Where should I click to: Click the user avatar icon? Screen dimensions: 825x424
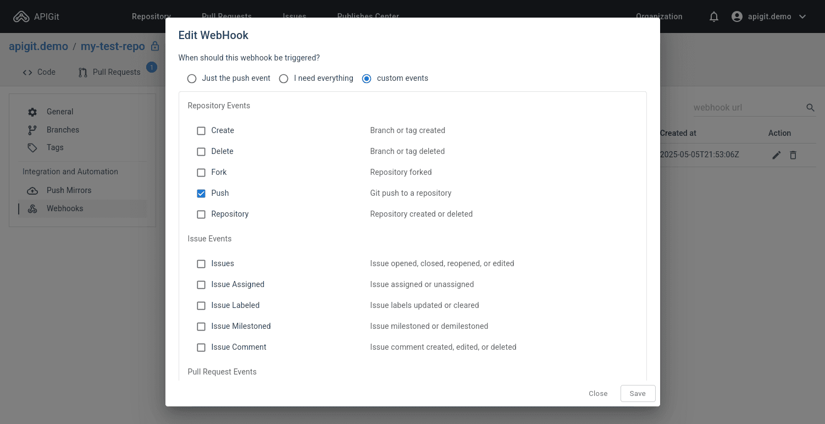pyautogui.click(x=737, y=16)
